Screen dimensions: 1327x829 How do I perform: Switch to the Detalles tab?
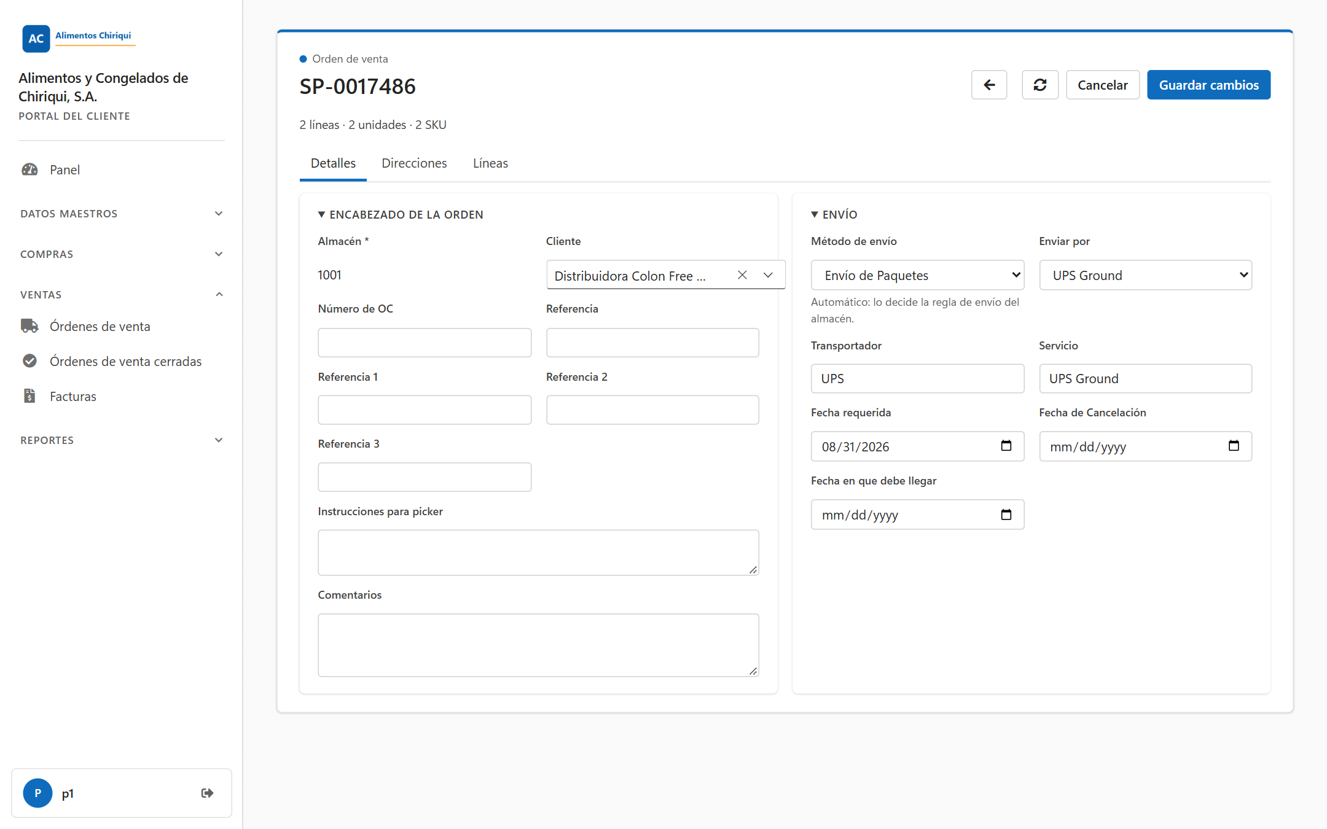(x=333, y=163)
